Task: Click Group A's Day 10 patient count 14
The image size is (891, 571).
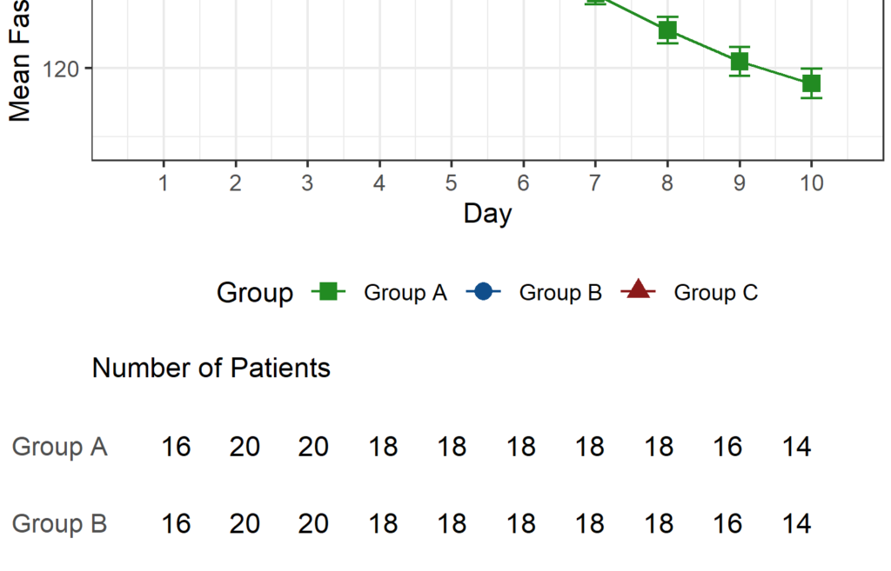Action: [x=796, y=447]
